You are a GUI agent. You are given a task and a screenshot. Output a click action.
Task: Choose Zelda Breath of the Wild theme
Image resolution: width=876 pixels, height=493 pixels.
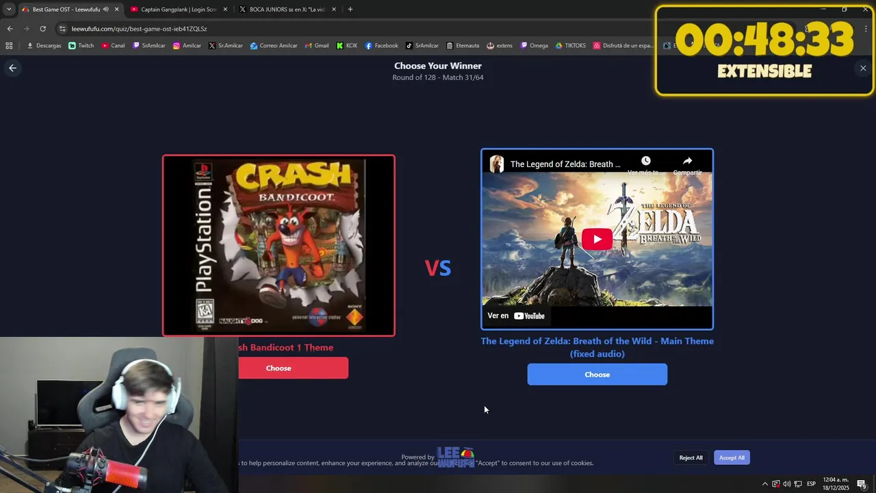point(597,375)
